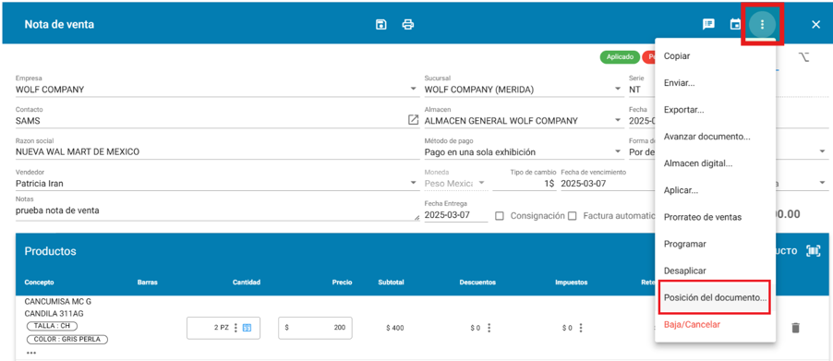Expand the Vendedor Patricia Iran dropdown
This screenshot has height=361, width=833.
pyautogui.click(x=414, y=183)
